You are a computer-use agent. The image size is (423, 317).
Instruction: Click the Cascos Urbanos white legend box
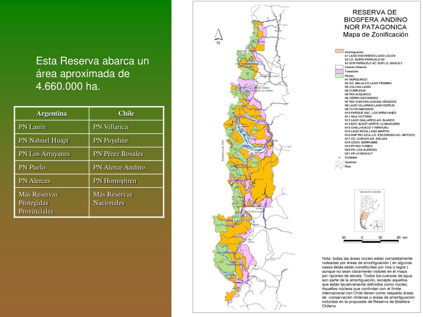click(339, 67)
